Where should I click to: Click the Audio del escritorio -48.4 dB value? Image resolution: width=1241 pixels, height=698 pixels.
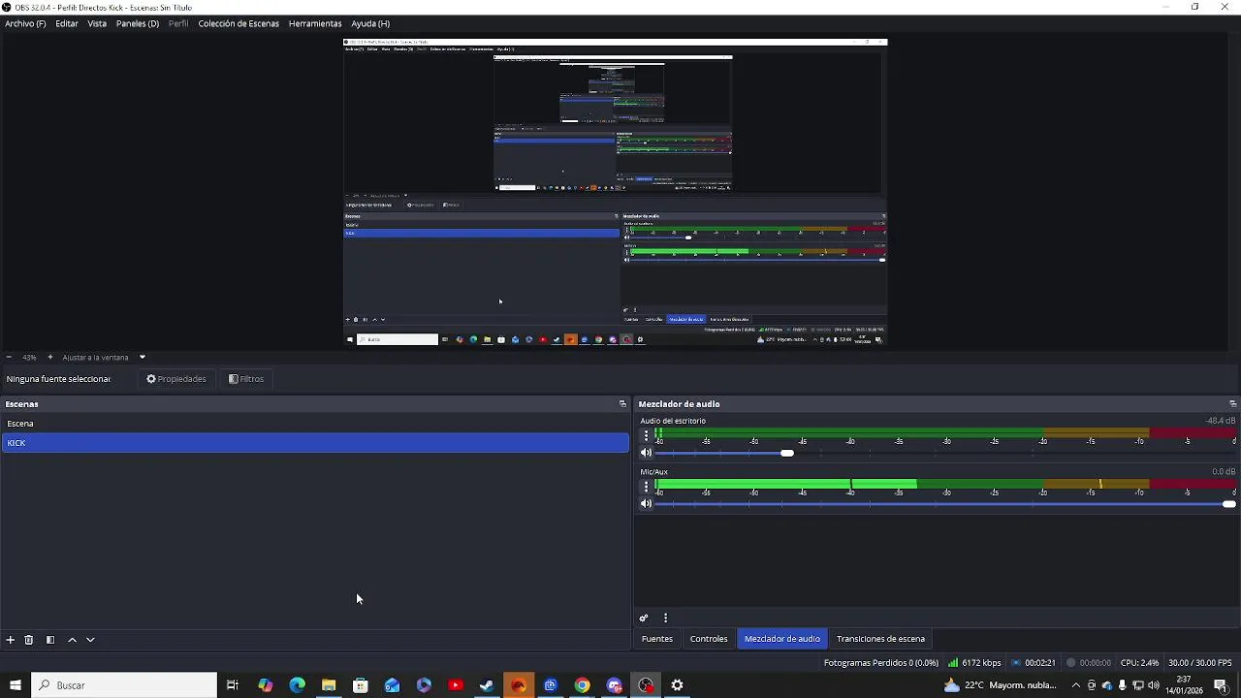1221,421
